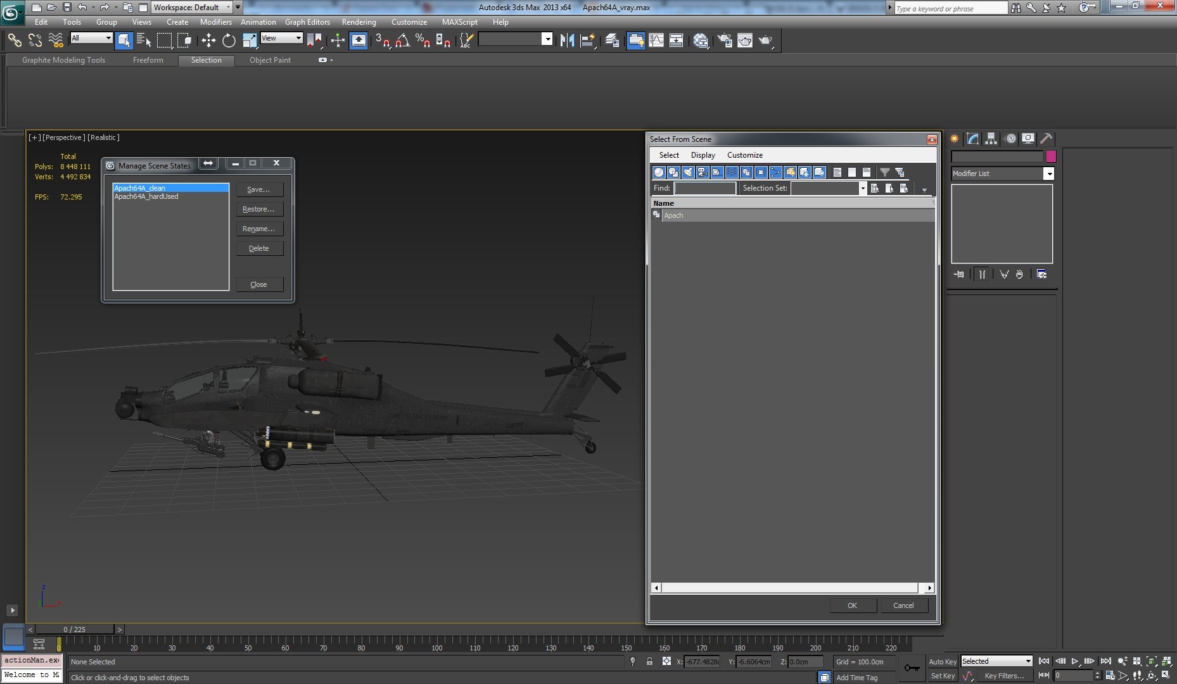
Task: Click OK in Select From Scene
Action: point(853,605)
